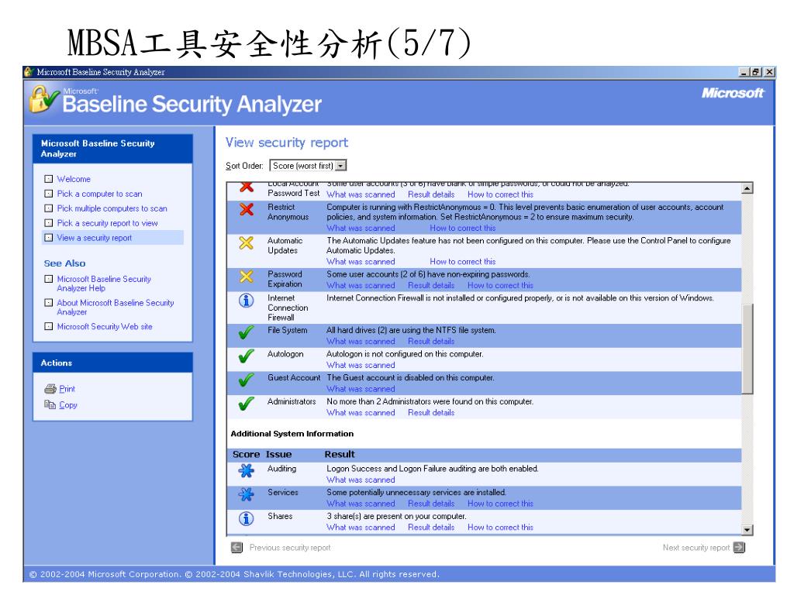The height and width of the screenshot is (595, 794).
Task: Click the report vertical scrollbar thumb
Action: (747, 348)
